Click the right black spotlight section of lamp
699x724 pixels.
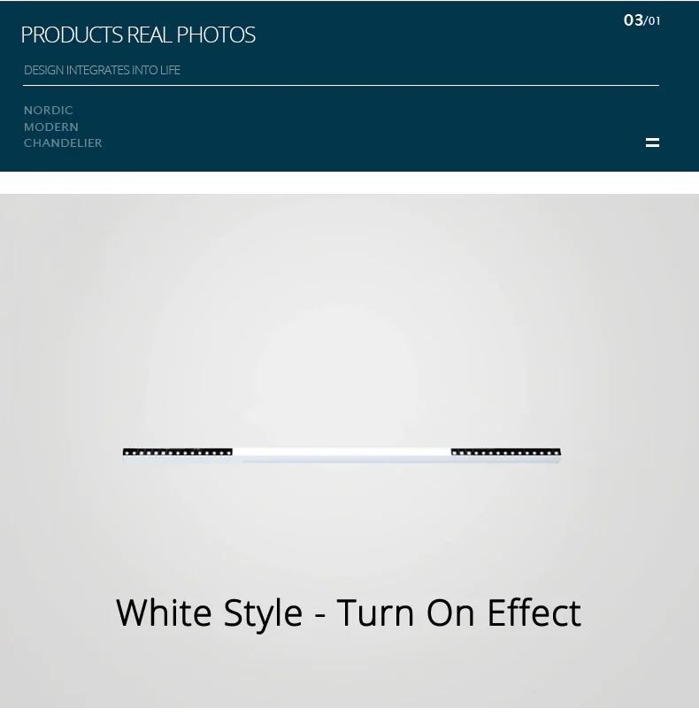coord(505,452)
